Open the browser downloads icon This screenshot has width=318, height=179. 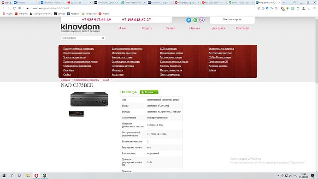pos(309,8)
